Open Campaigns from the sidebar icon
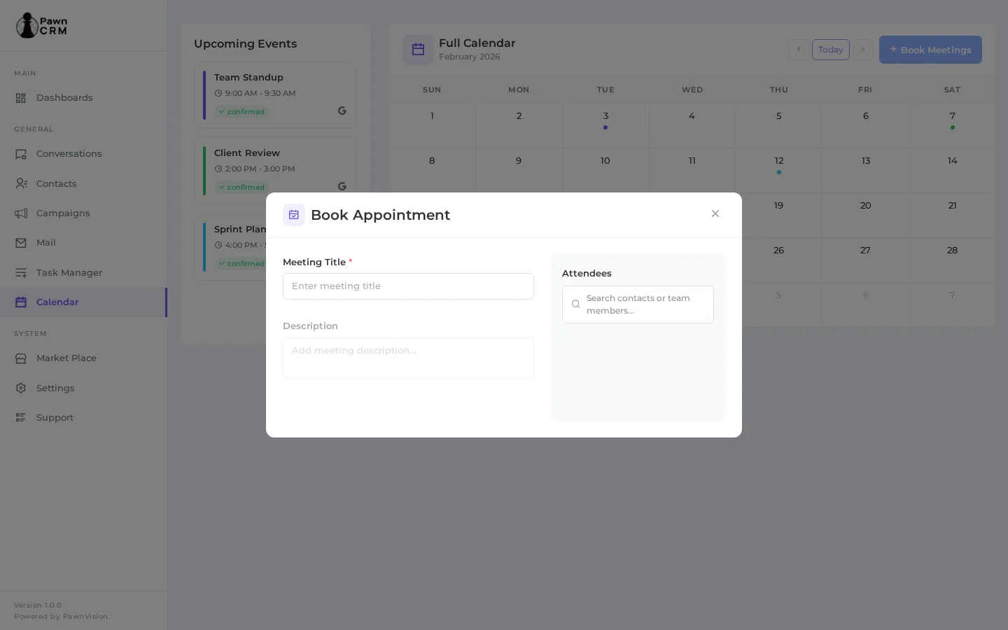The width and height of the screenshot is (1008, 630). point(22,213)
